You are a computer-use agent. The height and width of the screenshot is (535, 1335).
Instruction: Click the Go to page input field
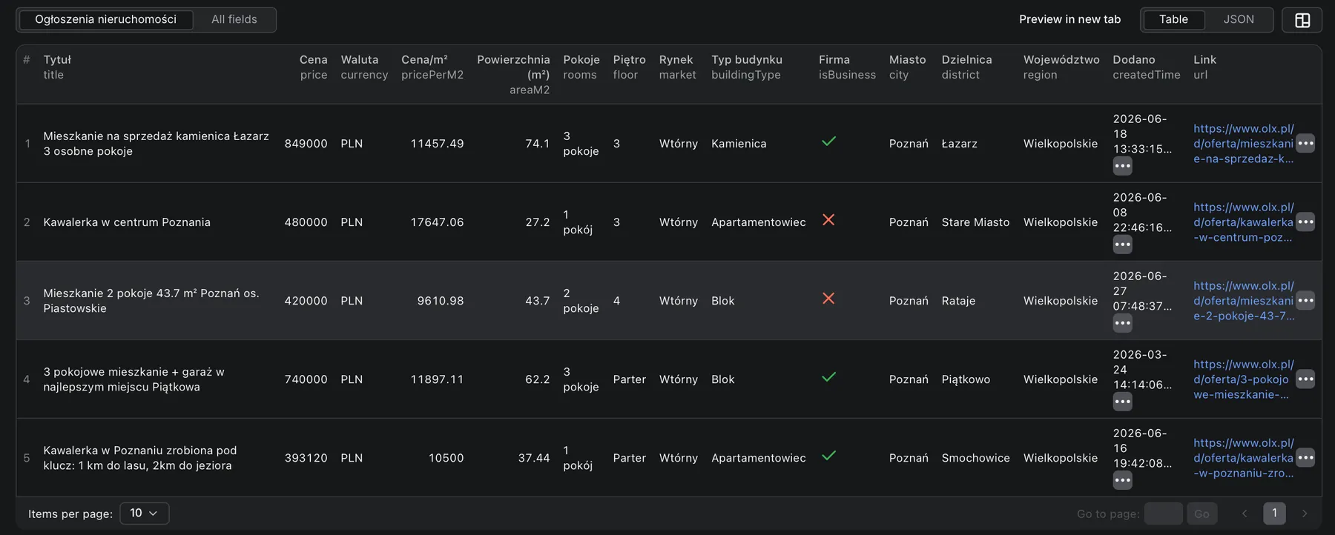[1163, 514]
